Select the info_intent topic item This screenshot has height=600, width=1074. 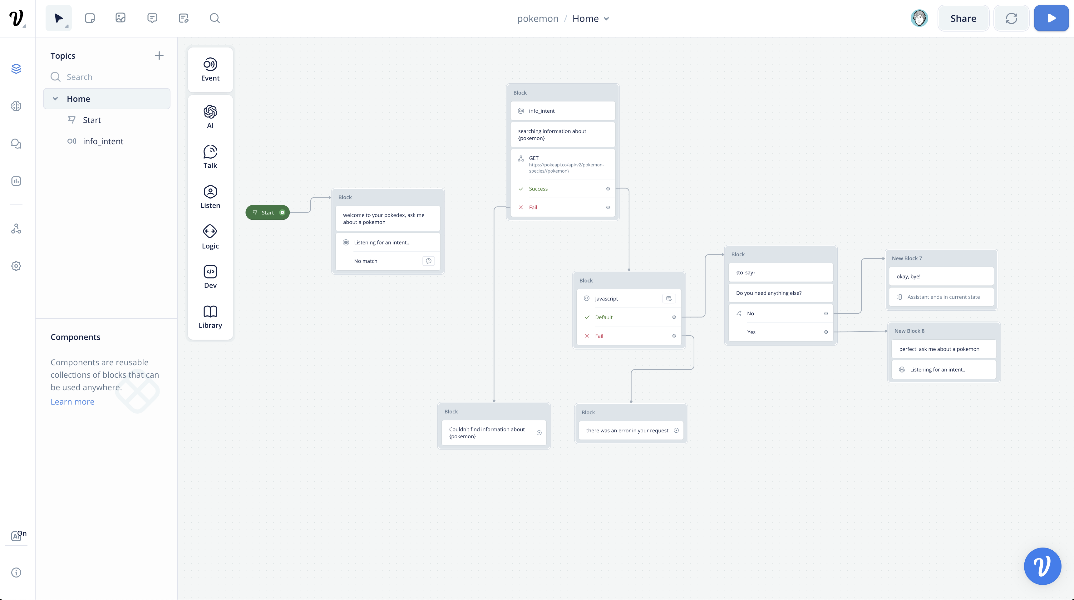pos(103,141)
